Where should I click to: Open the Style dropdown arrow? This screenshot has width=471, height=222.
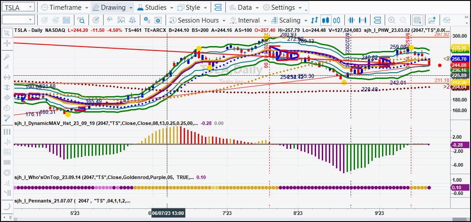205,8
